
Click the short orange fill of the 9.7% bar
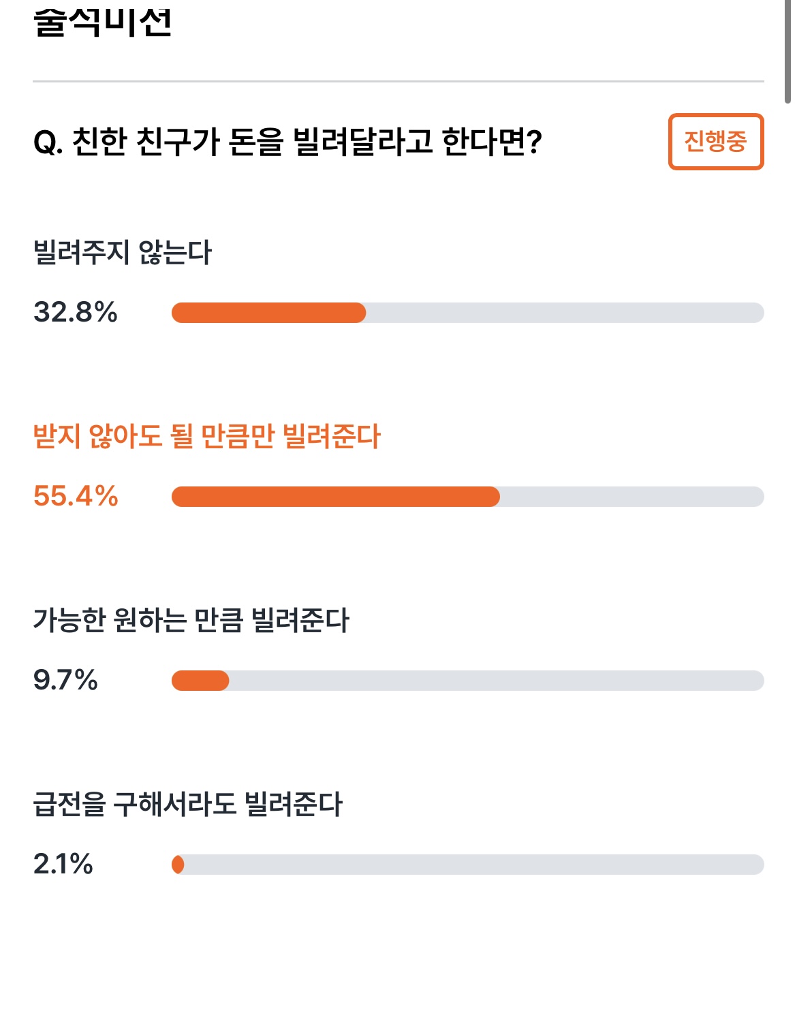(200, 681)
